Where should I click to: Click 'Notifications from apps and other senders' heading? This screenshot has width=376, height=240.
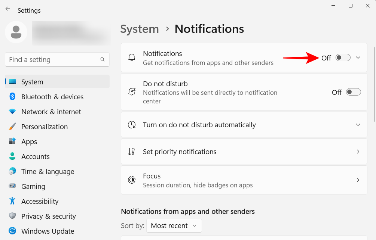click(188, 212)
